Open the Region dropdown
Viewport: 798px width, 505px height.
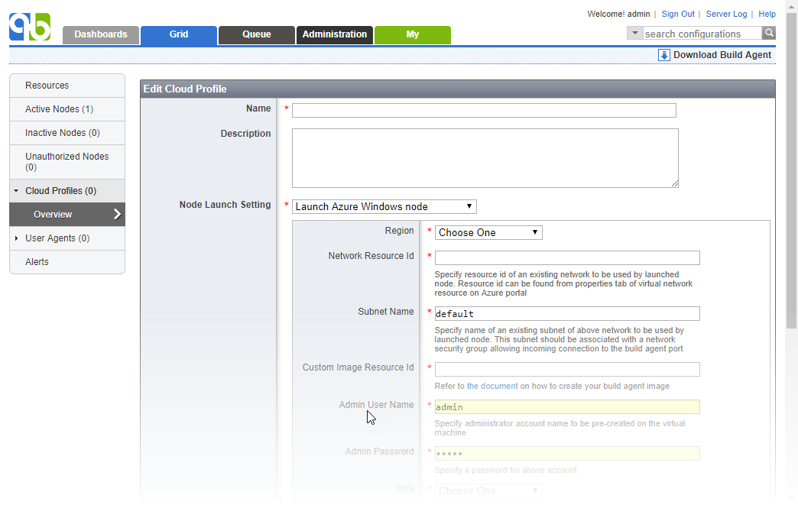(488, 232)
